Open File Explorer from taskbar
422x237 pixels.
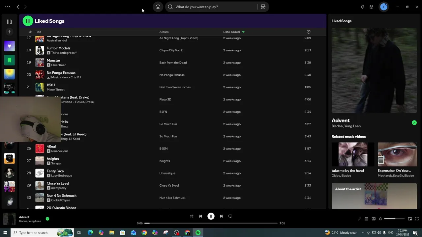tap(112, 233)
